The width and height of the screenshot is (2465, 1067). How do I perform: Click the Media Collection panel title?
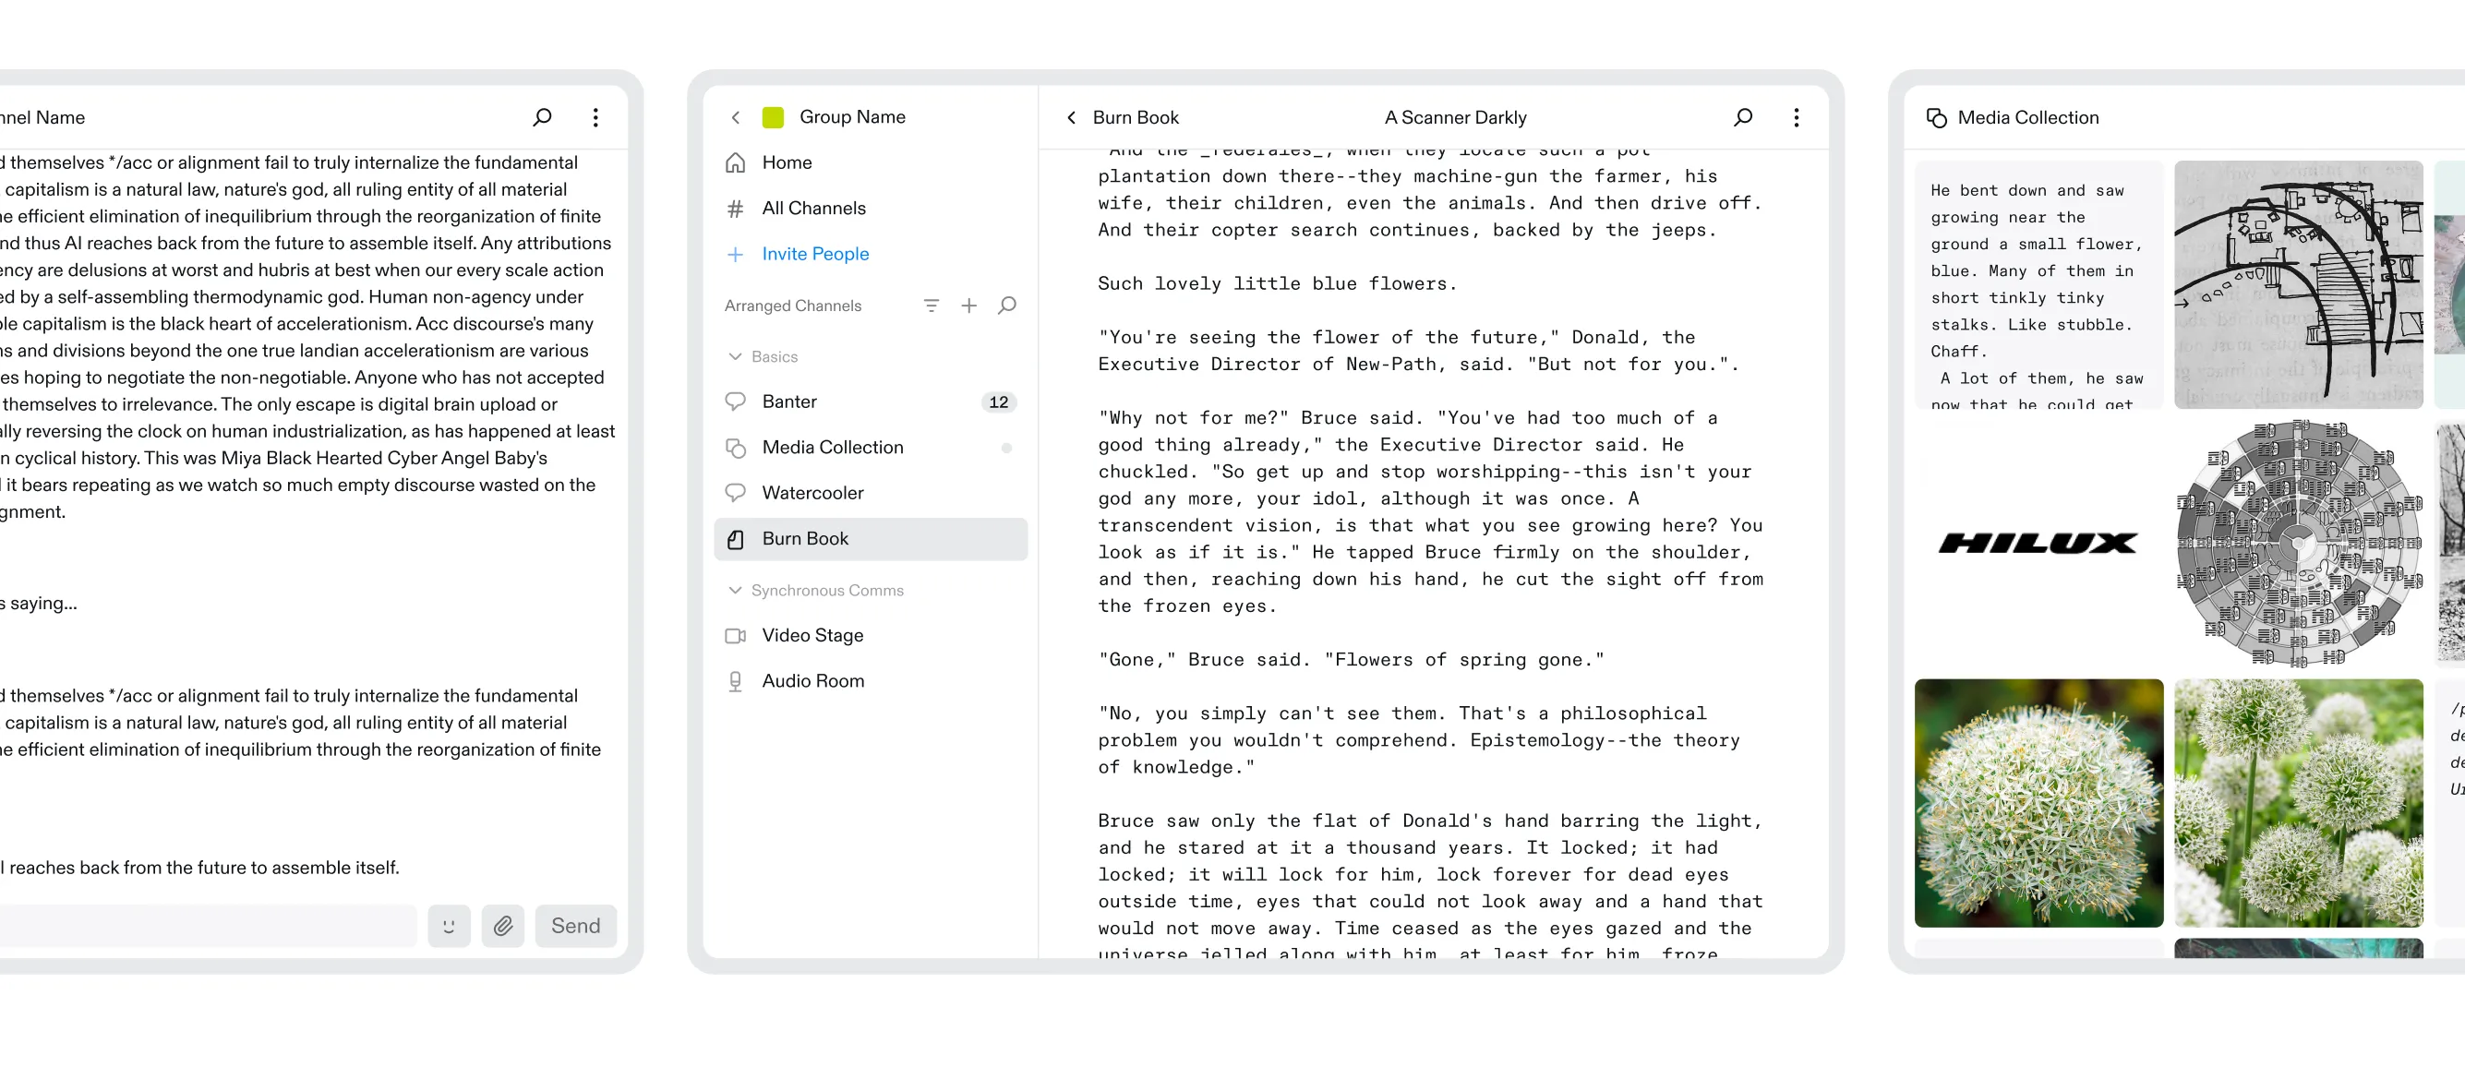coord(2027,116)
